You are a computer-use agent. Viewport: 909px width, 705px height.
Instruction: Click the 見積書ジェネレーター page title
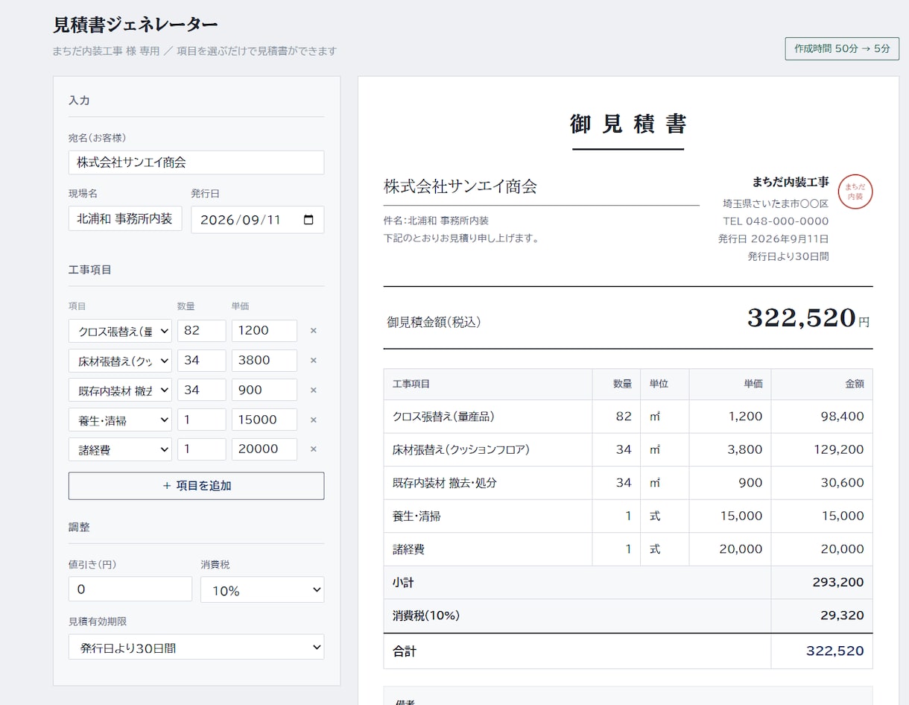(136, 25)
